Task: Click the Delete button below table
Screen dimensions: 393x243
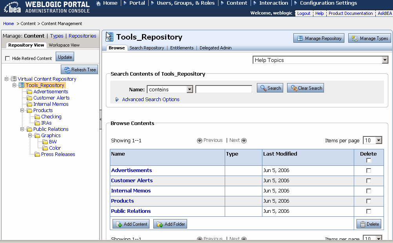Action: click(369, 224)
